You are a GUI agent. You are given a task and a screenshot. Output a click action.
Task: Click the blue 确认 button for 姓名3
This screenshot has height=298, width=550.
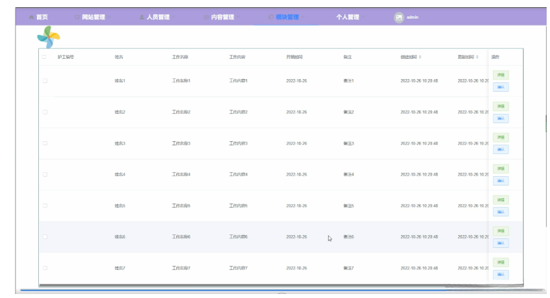click(501, 149)
